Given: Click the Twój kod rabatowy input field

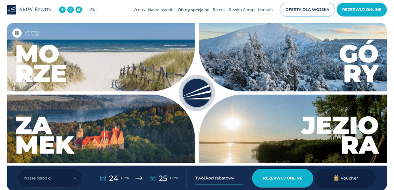Looking at the screenshot, I should pos(219,178).
